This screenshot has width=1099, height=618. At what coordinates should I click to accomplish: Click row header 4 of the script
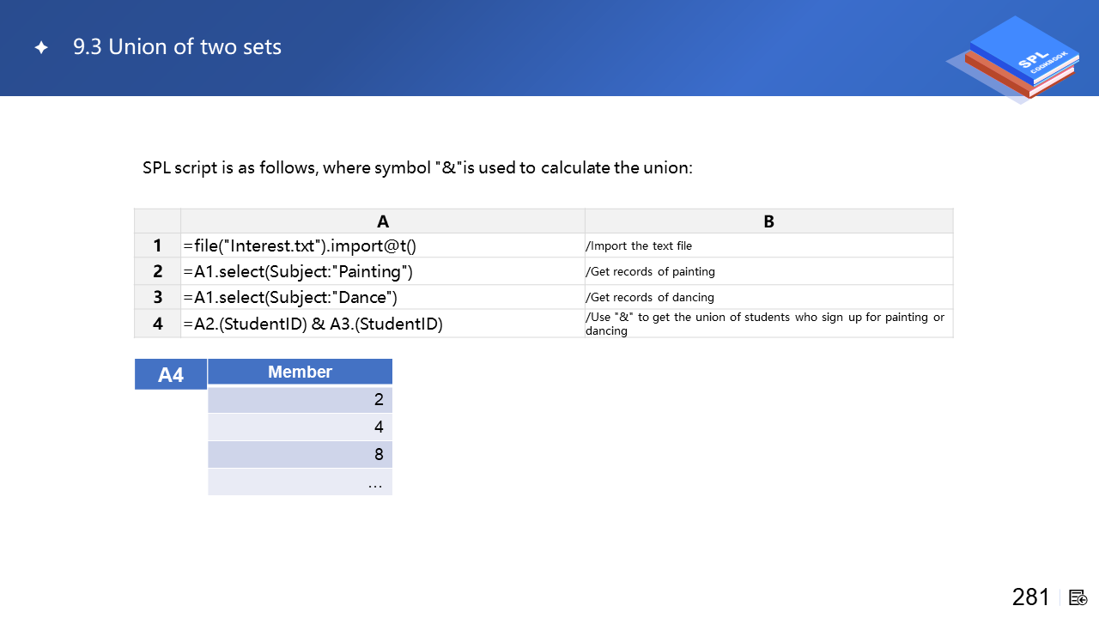pos(158,324)
